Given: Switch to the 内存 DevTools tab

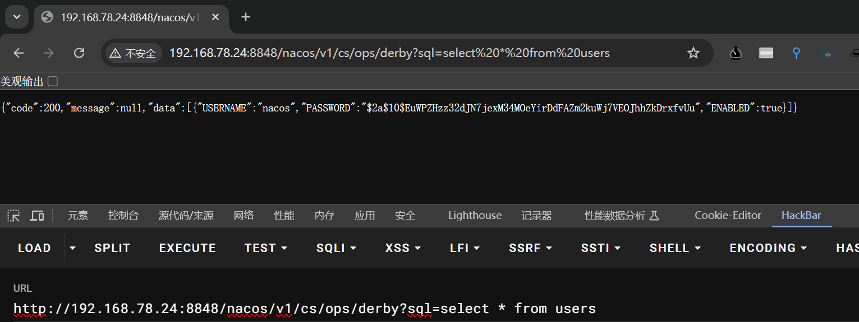Looking at the screenshot, I should (325, 216).
